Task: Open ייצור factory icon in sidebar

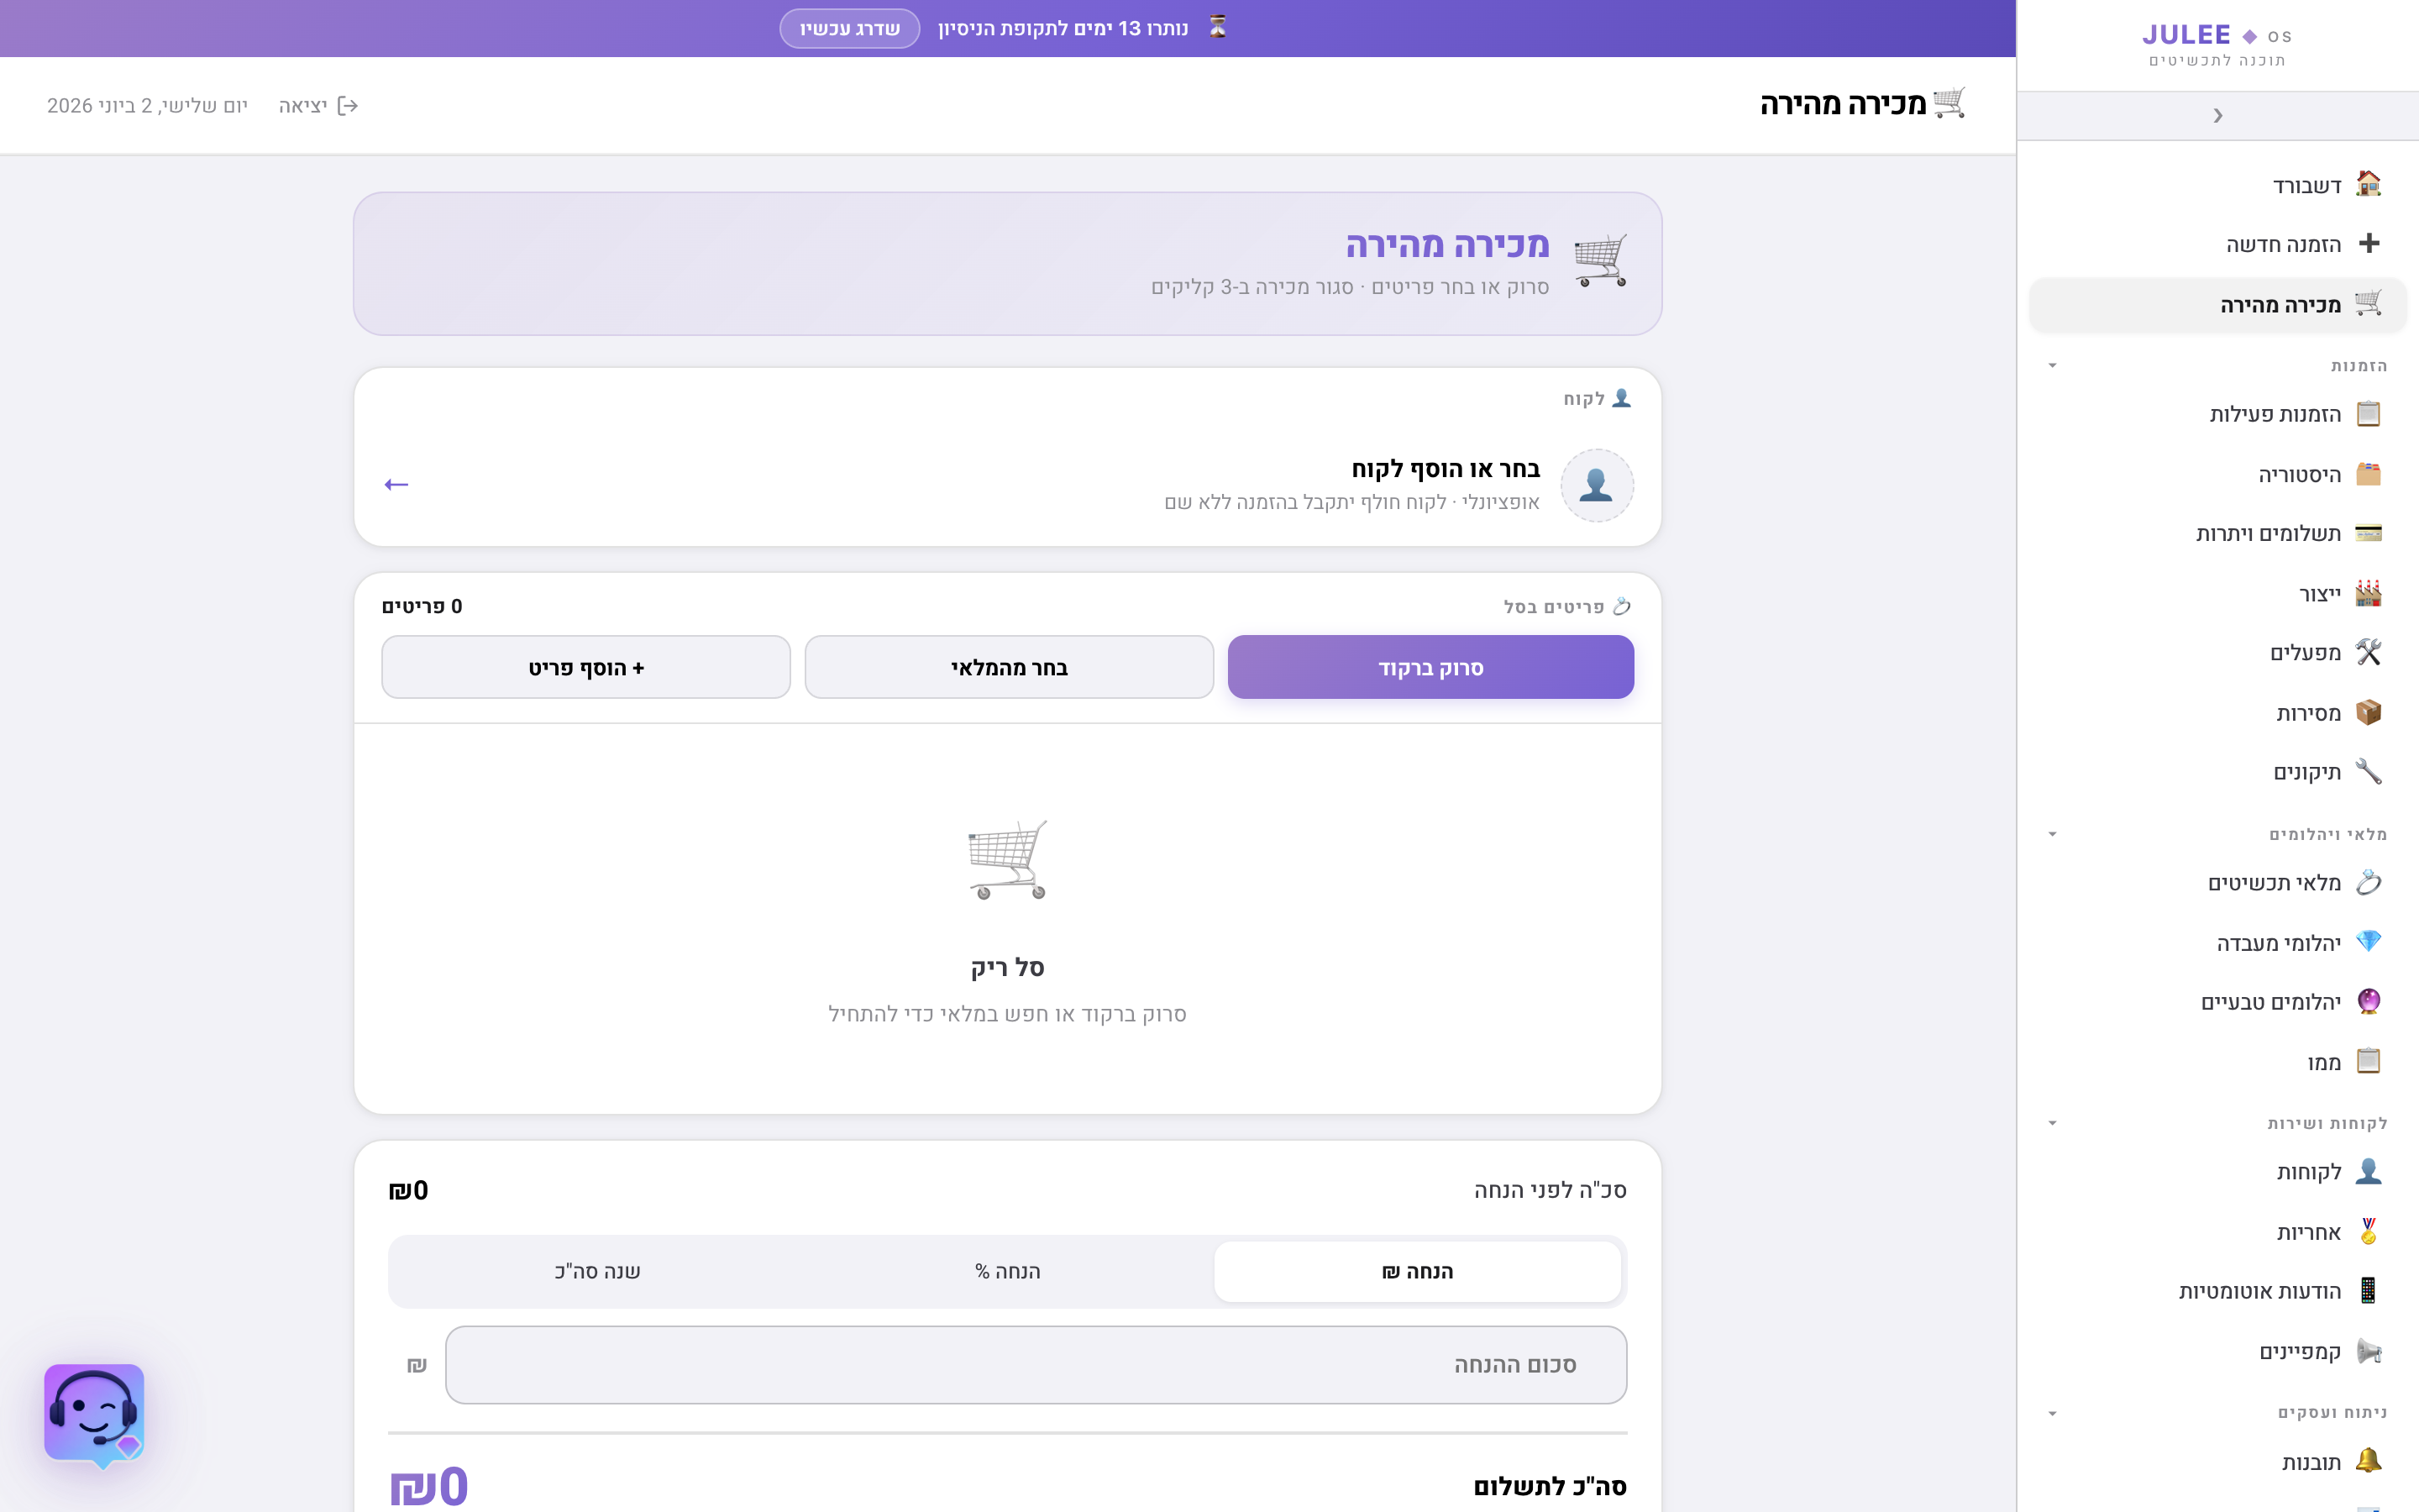Action: 2368,593
